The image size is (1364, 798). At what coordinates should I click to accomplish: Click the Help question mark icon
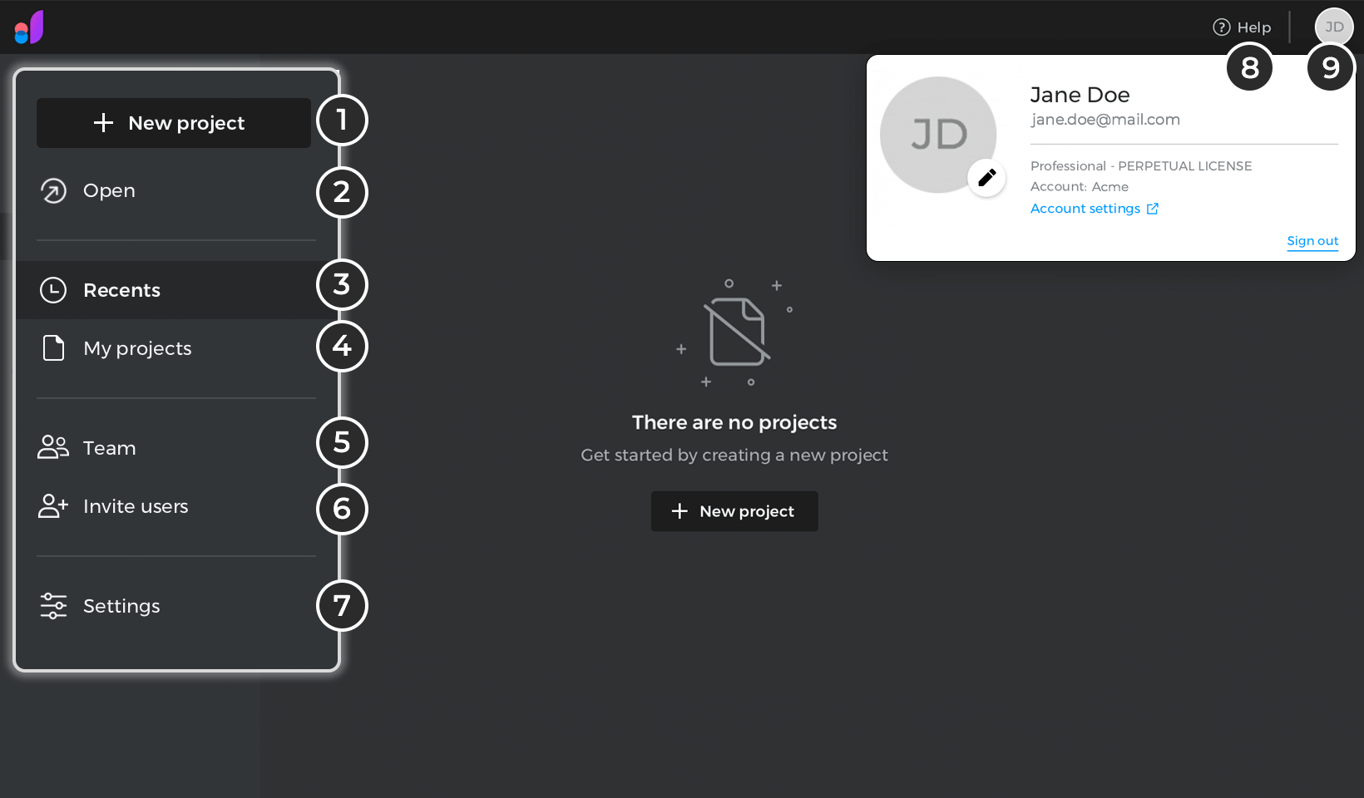[x=1222, y=27]
